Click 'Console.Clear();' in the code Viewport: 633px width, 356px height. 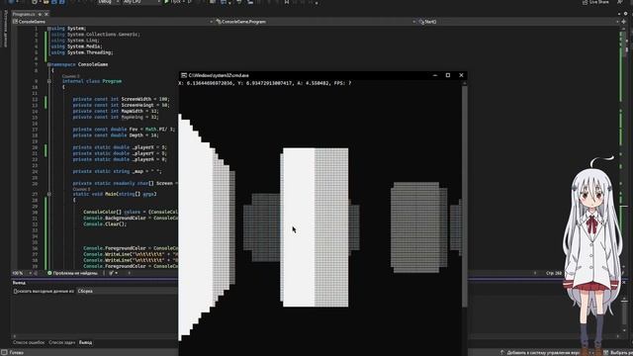105,224
